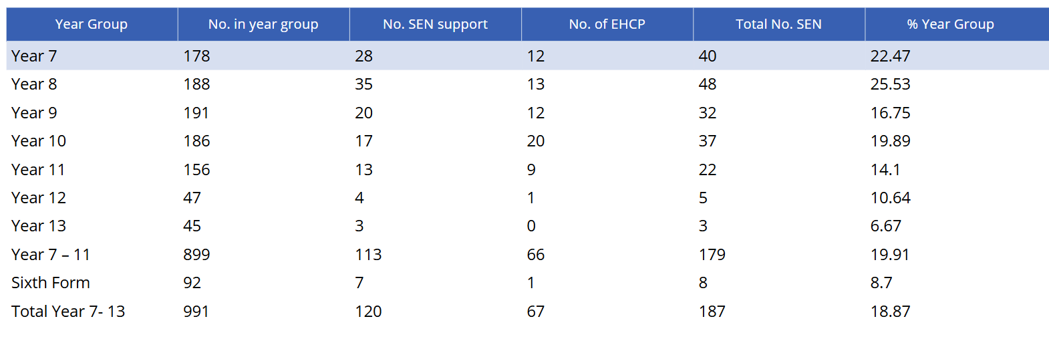Select the '% Year Group' header cell

tap(950, 25)
